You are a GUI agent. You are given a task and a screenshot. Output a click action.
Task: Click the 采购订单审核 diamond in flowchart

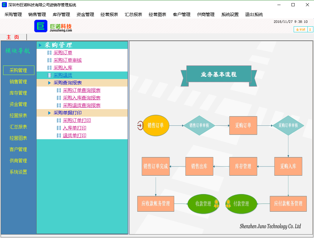[288, 125]
